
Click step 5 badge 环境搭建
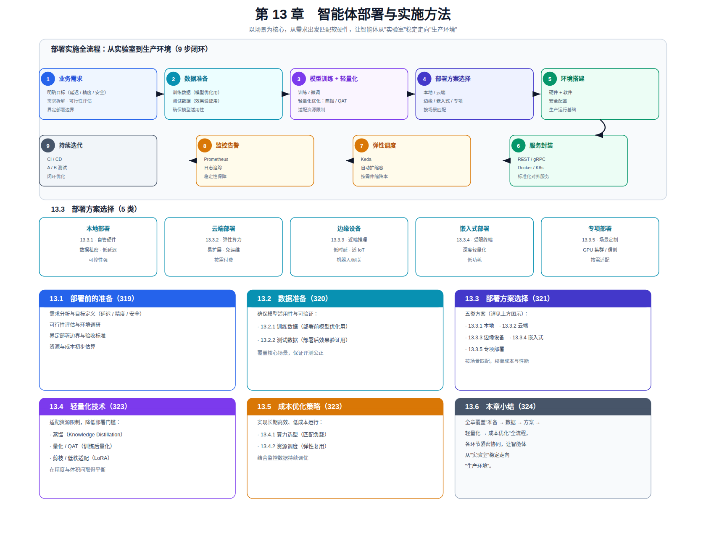point(550,79)
